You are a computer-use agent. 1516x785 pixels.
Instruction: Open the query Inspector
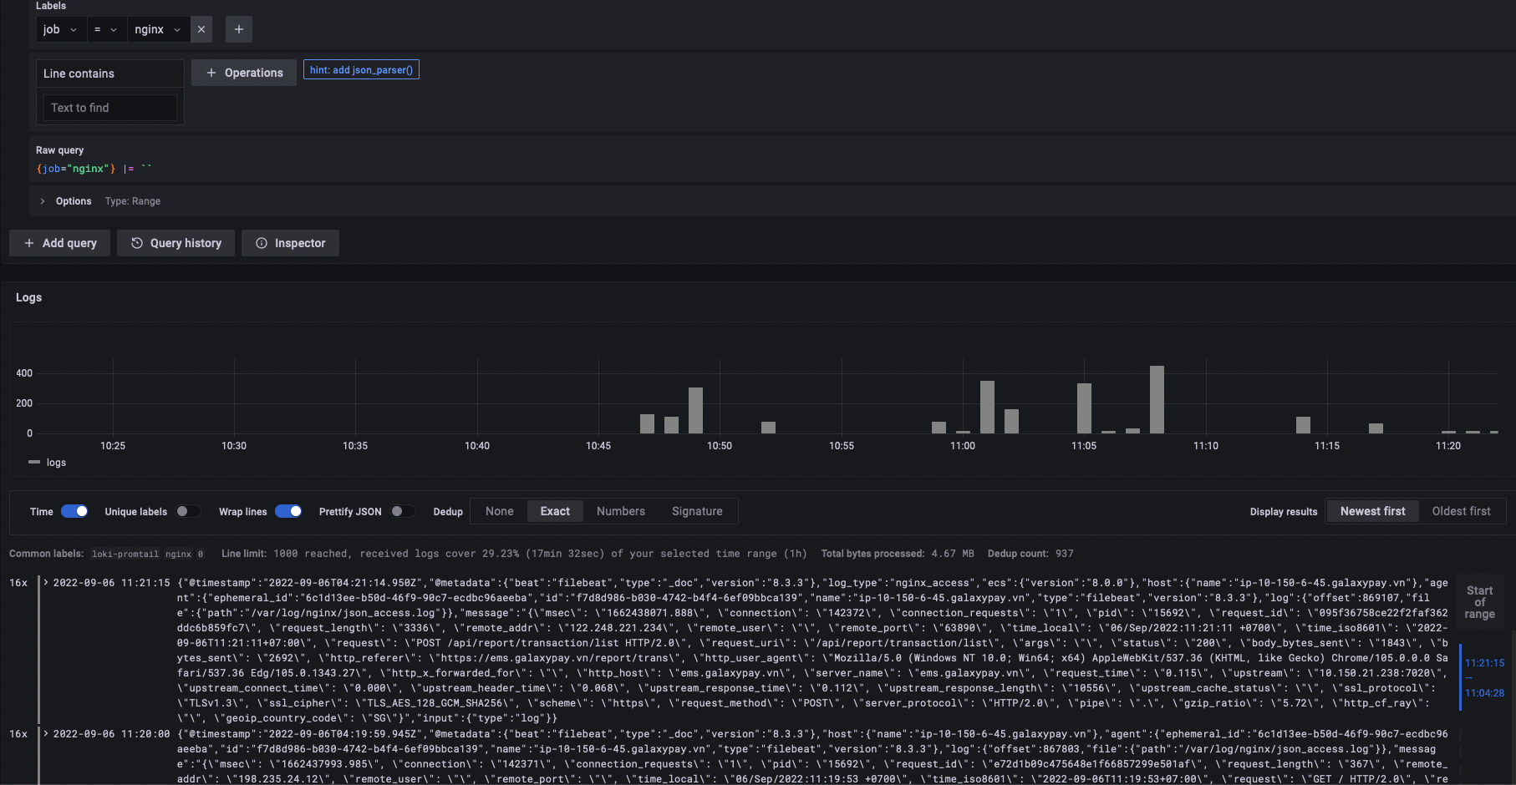pos(290,243)
